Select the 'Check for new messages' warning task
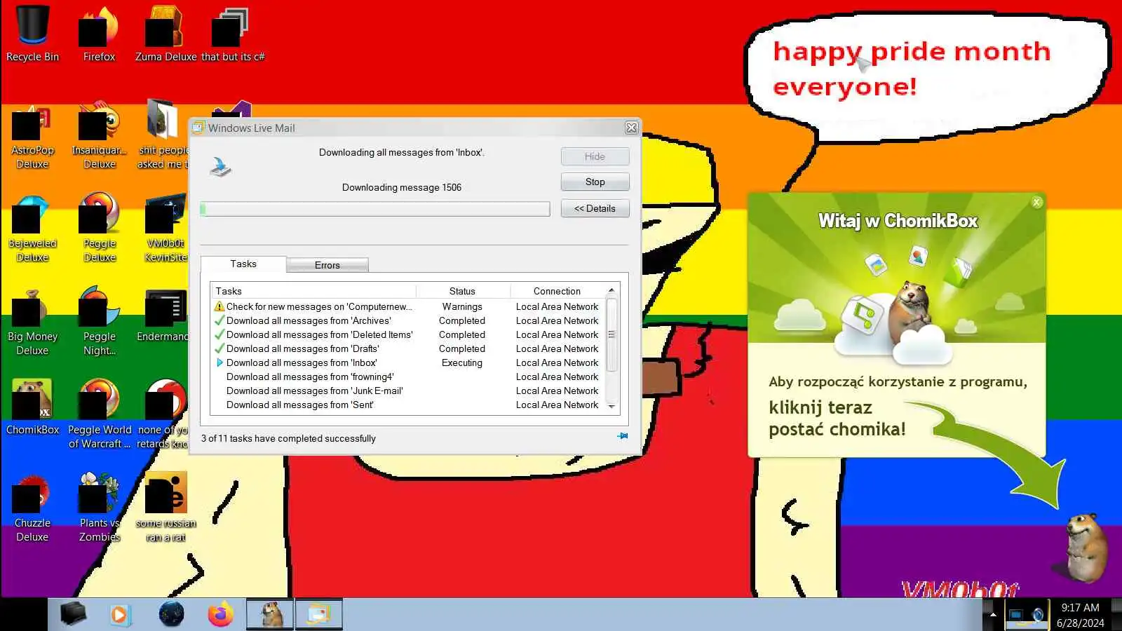Image resolution: width=1122 pixels, height=631 pixels. pos(408,306)
